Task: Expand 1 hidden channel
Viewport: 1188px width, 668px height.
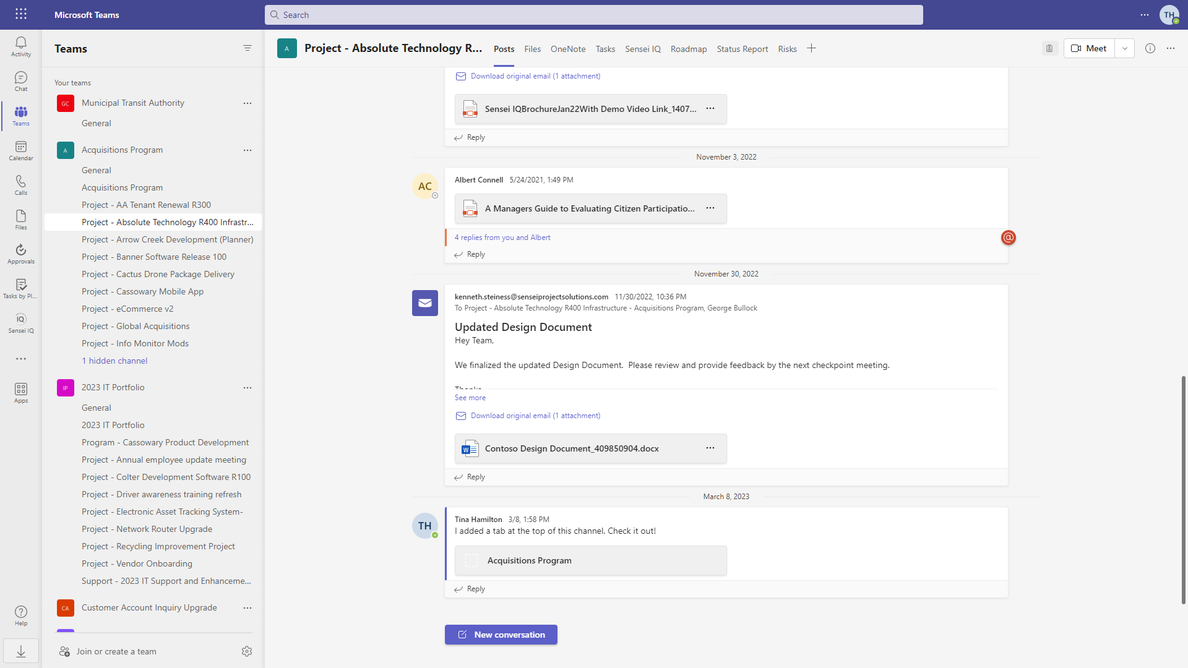Action: (114, 361)
